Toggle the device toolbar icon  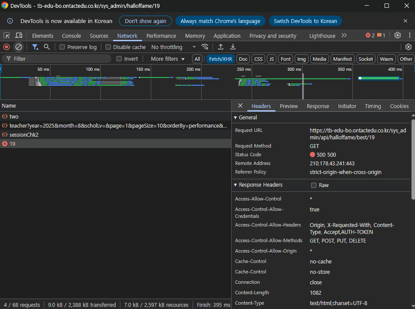[x=19, y=36]
